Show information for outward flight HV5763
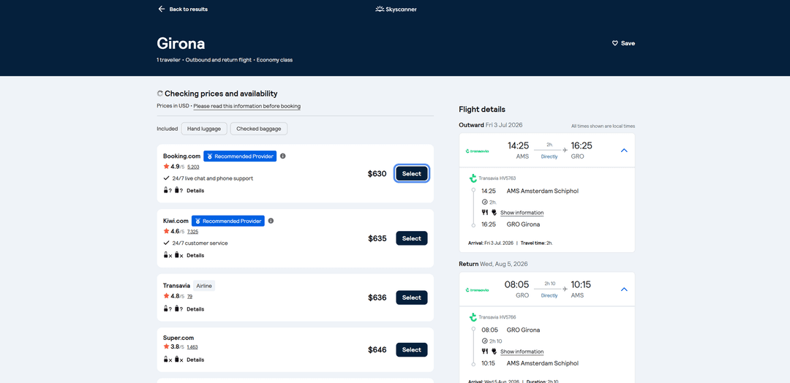790x383 pixels. pyautogui.click(x=522, y=213)
